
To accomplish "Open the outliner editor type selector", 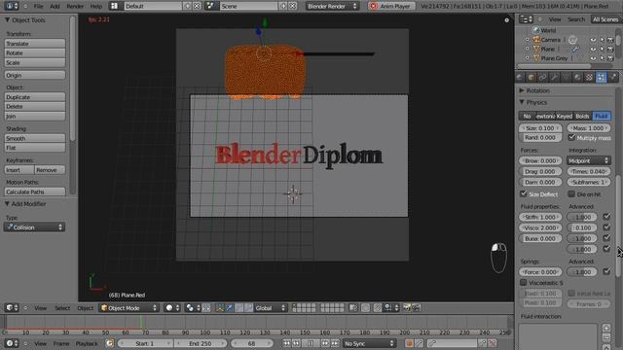I will pyautogui.click(x=526, y=19).
